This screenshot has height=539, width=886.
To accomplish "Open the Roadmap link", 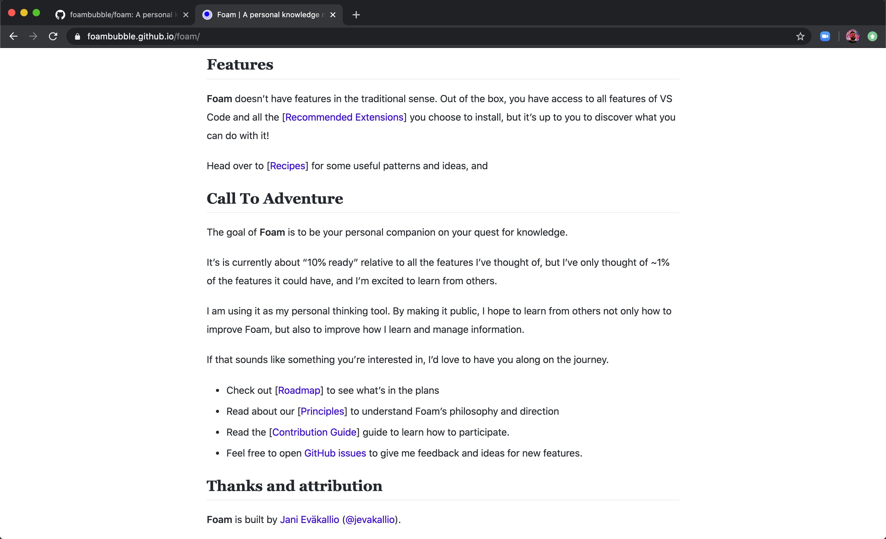I will click(x=299, y=390).
